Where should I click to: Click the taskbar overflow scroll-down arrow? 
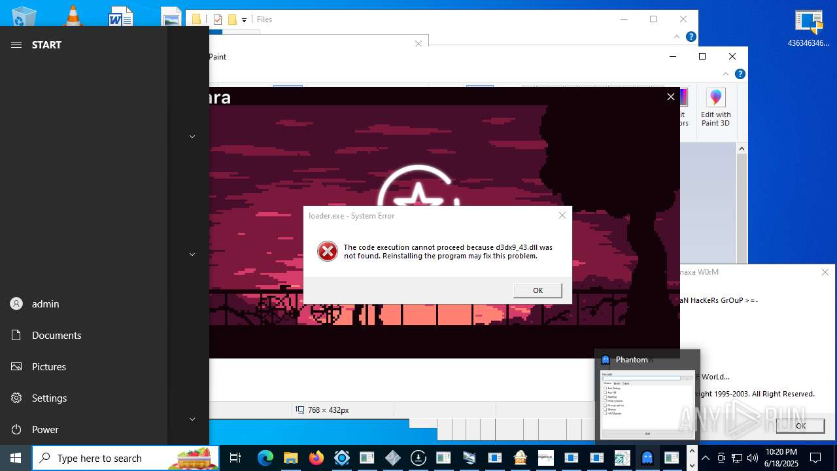[692, 465]
